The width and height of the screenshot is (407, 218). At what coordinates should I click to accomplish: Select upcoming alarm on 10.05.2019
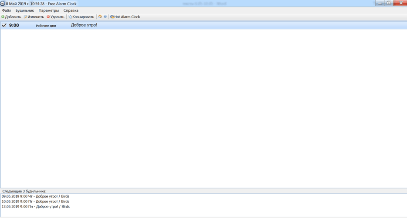[x=35, y=201]
